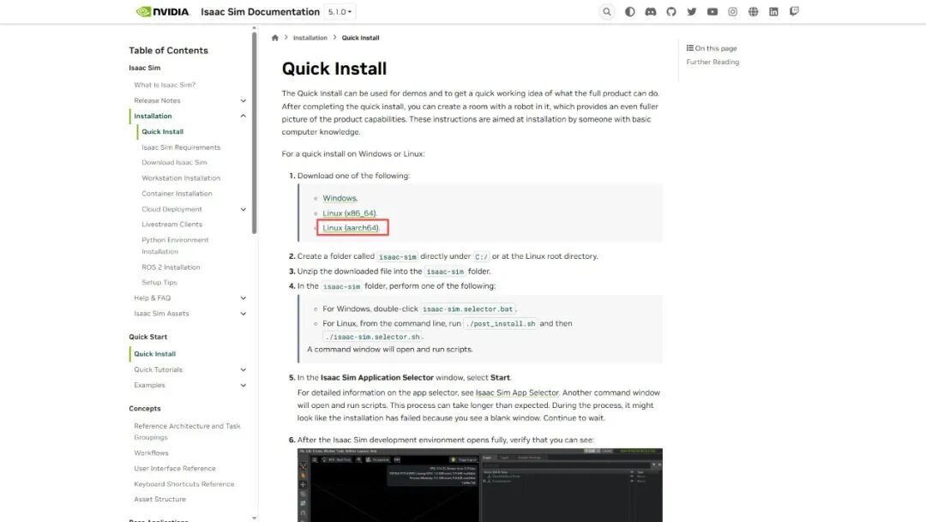Open the Instagram icon link

pyautogui.click(x=732, y=12)
